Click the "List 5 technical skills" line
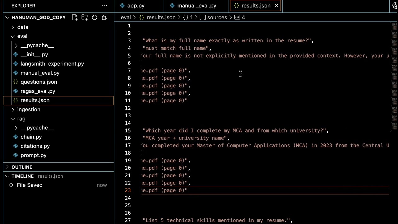 (x=218, y=220)
